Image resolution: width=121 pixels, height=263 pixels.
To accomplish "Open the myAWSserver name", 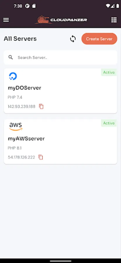I will pos(26,139).
